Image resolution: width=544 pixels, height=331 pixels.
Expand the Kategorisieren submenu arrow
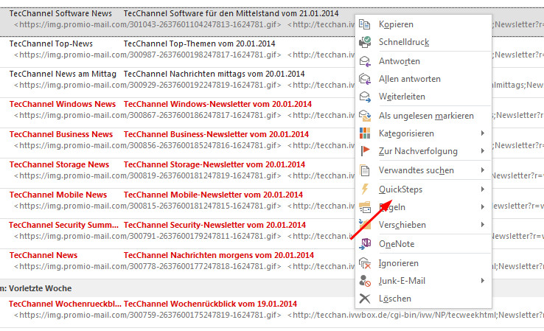483,133
